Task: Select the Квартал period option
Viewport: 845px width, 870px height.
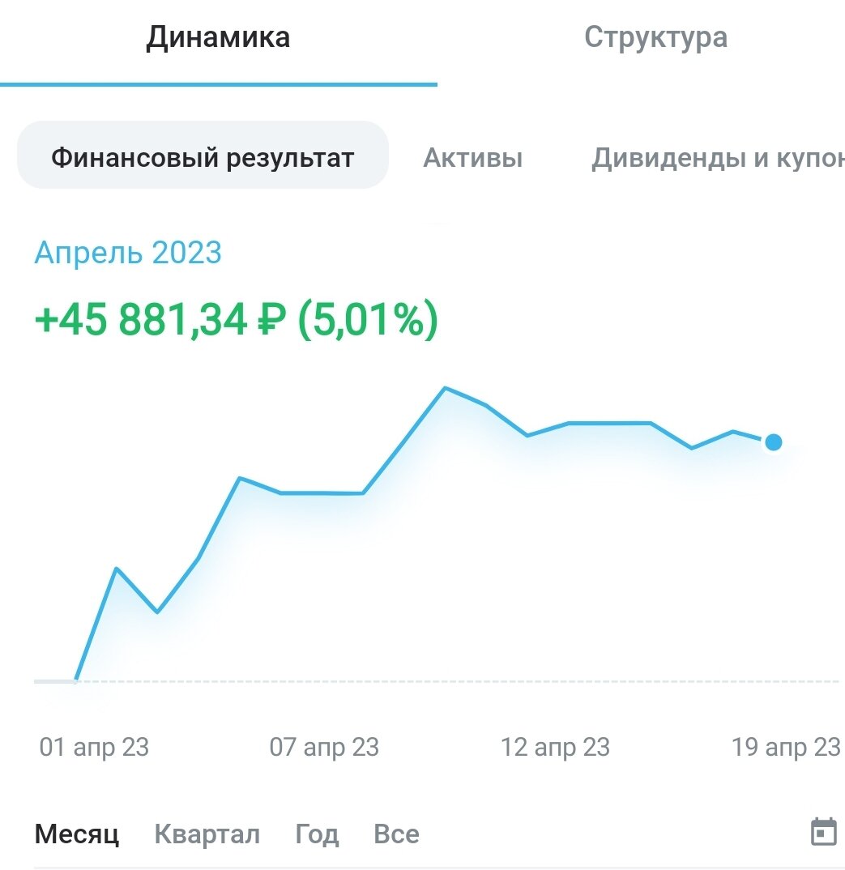Action: click(207, 833)
